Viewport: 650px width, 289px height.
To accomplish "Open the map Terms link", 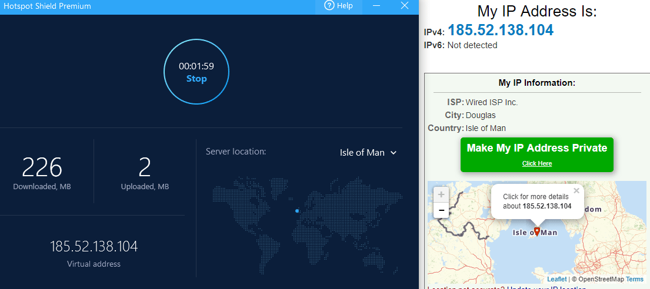I will pos(635,280).
